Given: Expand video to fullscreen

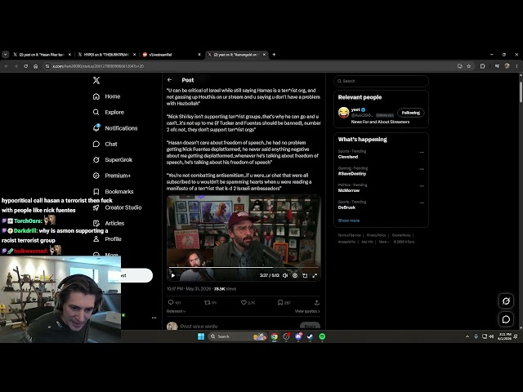Looking at the screenshot, I should click(315, 275).
